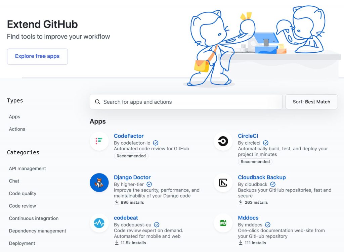
Task: Click the Recommended badge under CircleCI
Action: pos(255,161)
